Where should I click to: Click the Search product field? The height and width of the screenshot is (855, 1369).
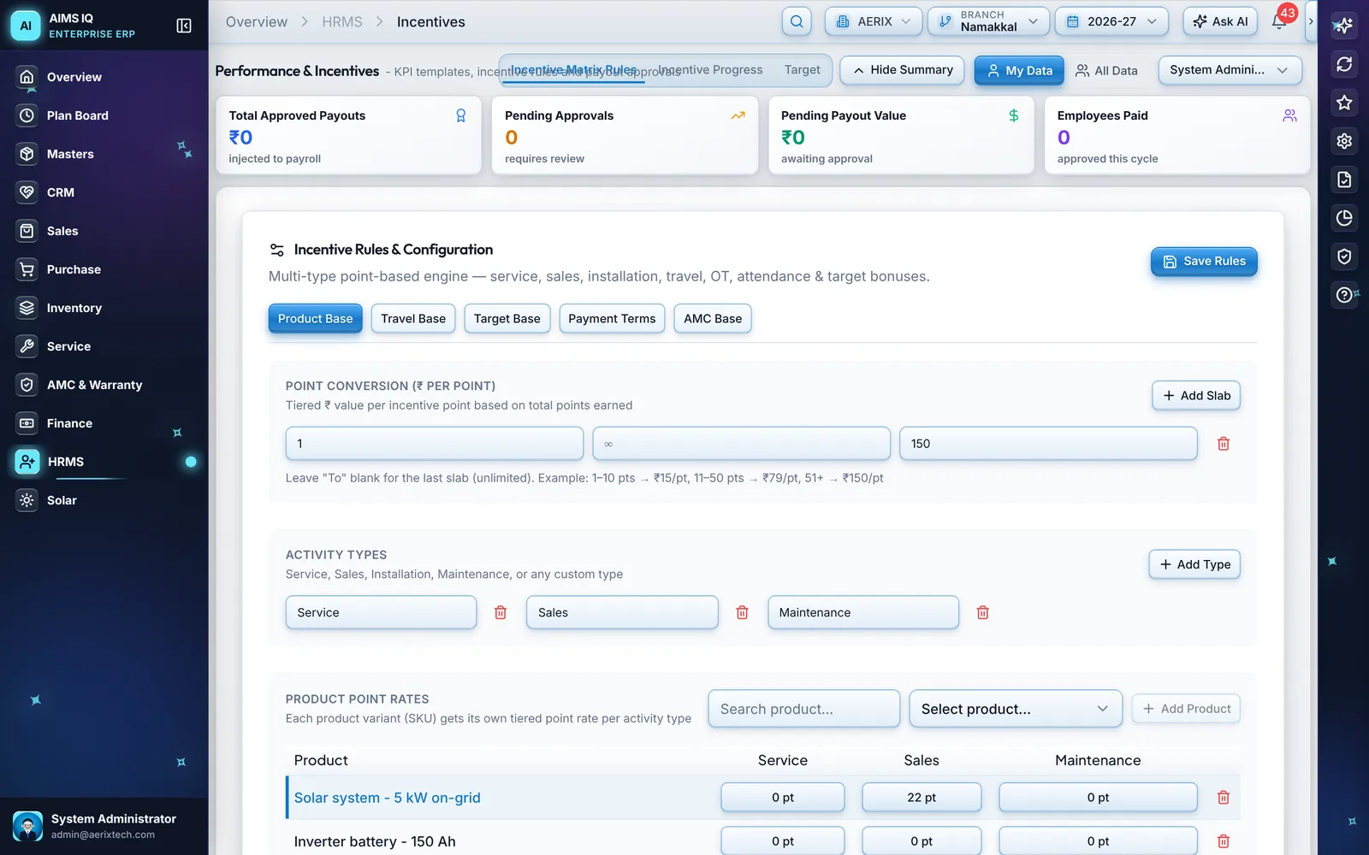(x=804, y=709)
